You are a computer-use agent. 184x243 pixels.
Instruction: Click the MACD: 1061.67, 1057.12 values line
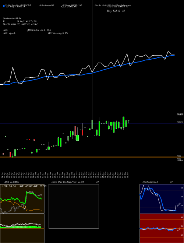click(x=21, y=24)
